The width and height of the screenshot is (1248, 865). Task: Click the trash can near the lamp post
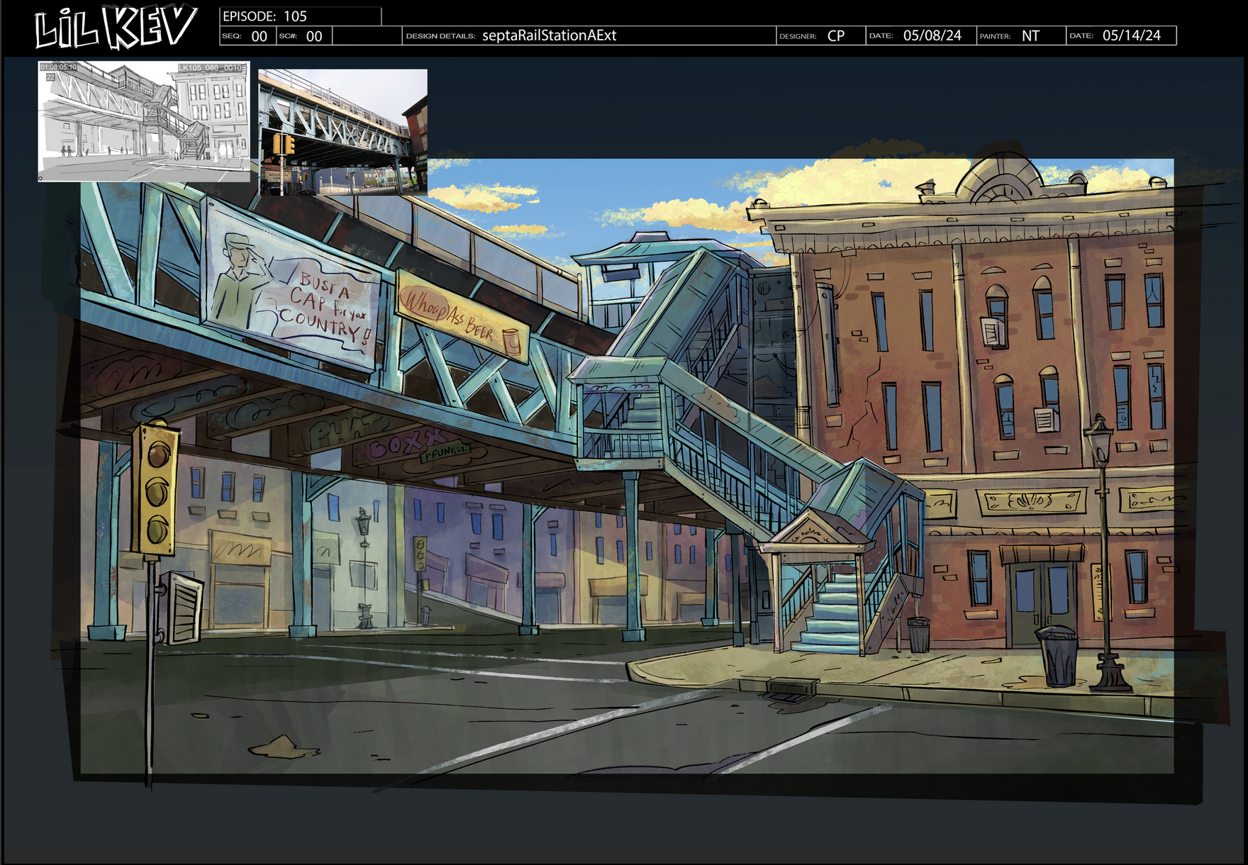coord(1057,655)
